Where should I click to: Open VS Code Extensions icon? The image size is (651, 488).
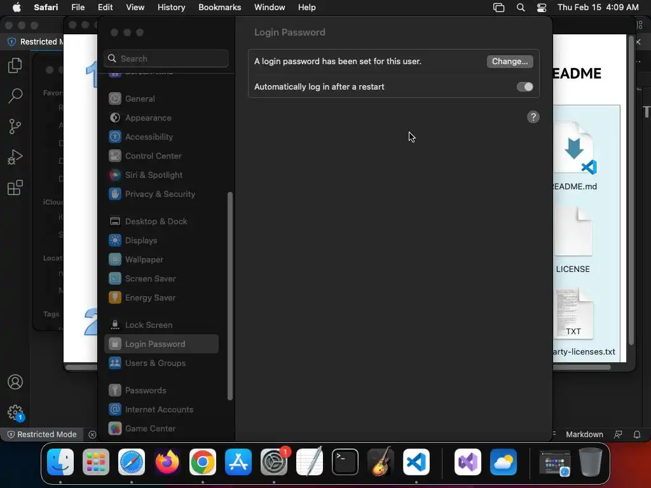(15, 187)
